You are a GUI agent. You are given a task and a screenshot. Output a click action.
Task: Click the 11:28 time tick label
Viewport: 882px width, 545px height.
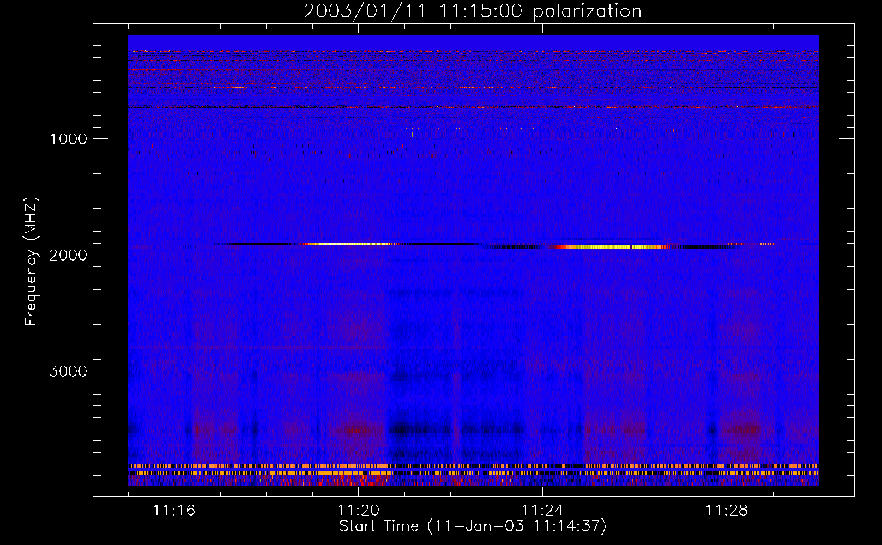(x=727, y=511)
